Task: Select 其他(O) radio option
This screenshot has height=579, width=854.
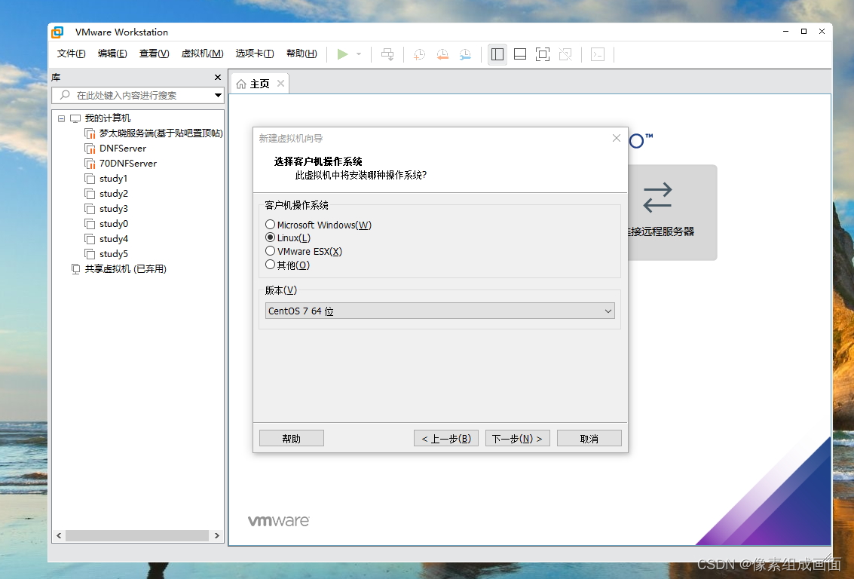Action: (x=270, y=265)
